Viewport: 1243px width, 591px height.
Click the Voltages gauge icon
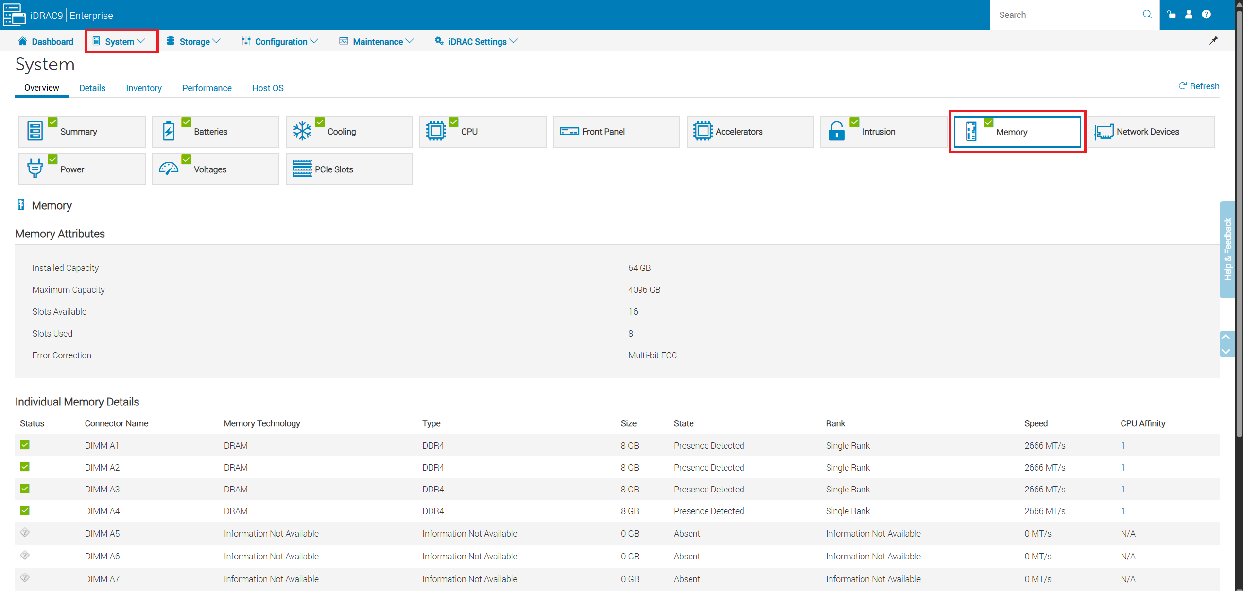[x=168, y=169]
